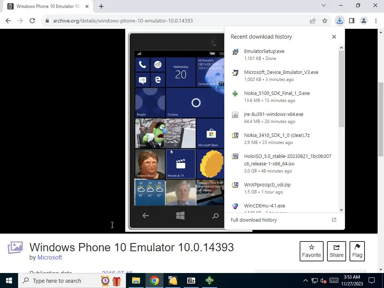This screenshot has width=384, height=288.
Task: Open the tab search chevron dropdown
Action: click(x=324, y=5)
